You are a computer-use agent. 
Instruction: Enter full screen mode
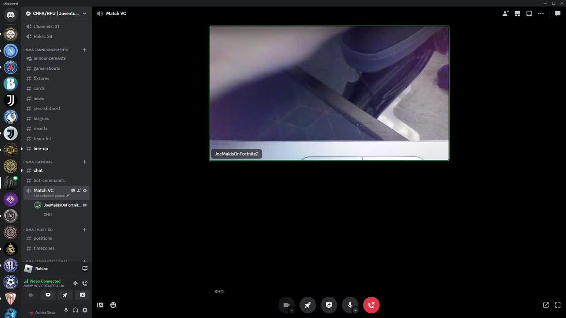coord(558,305)
